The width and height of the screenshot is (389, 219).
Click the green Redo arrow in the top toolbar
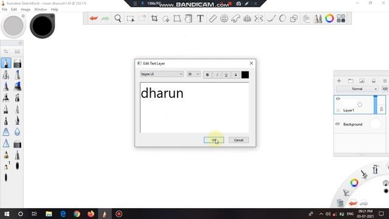(x=105, y=18)
